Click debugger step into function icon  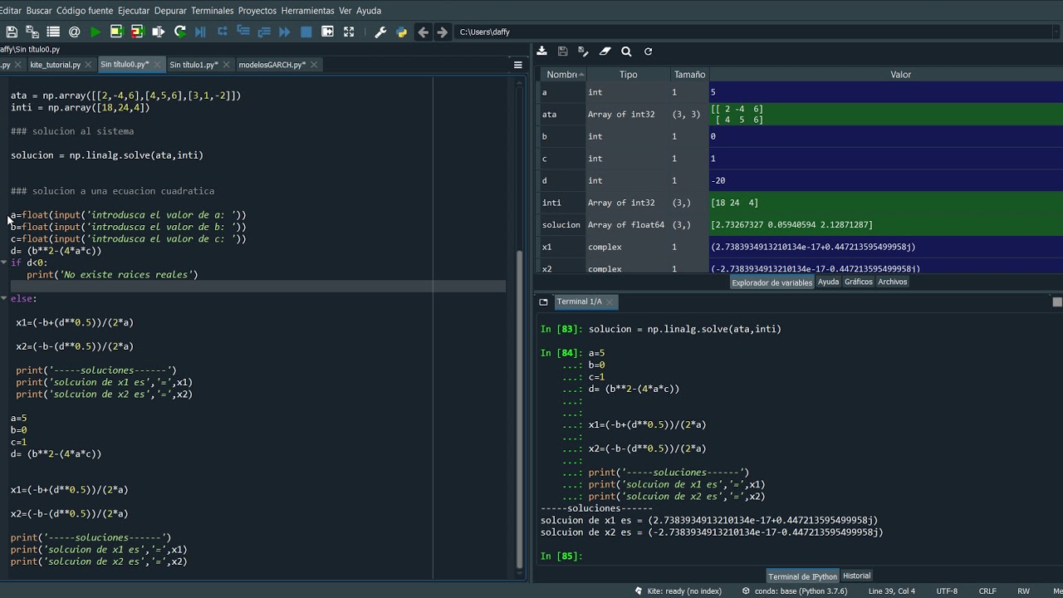tap(243, 32)
